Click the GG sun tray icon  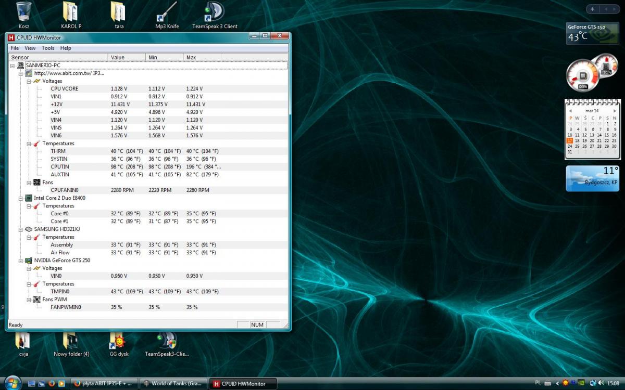[565, 384]
